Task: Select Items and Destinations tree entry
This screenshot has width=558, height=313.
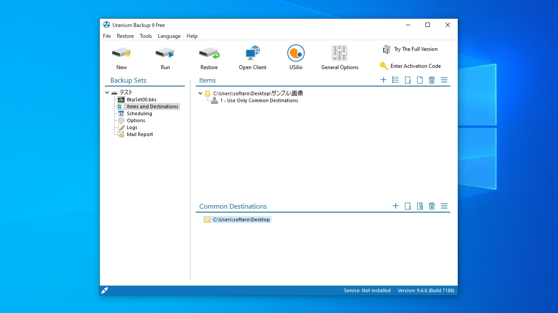Action: [153, 107]
